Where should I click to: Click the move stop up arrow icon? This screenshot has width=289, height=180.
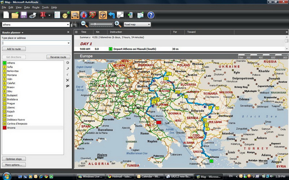coord(68,68)
